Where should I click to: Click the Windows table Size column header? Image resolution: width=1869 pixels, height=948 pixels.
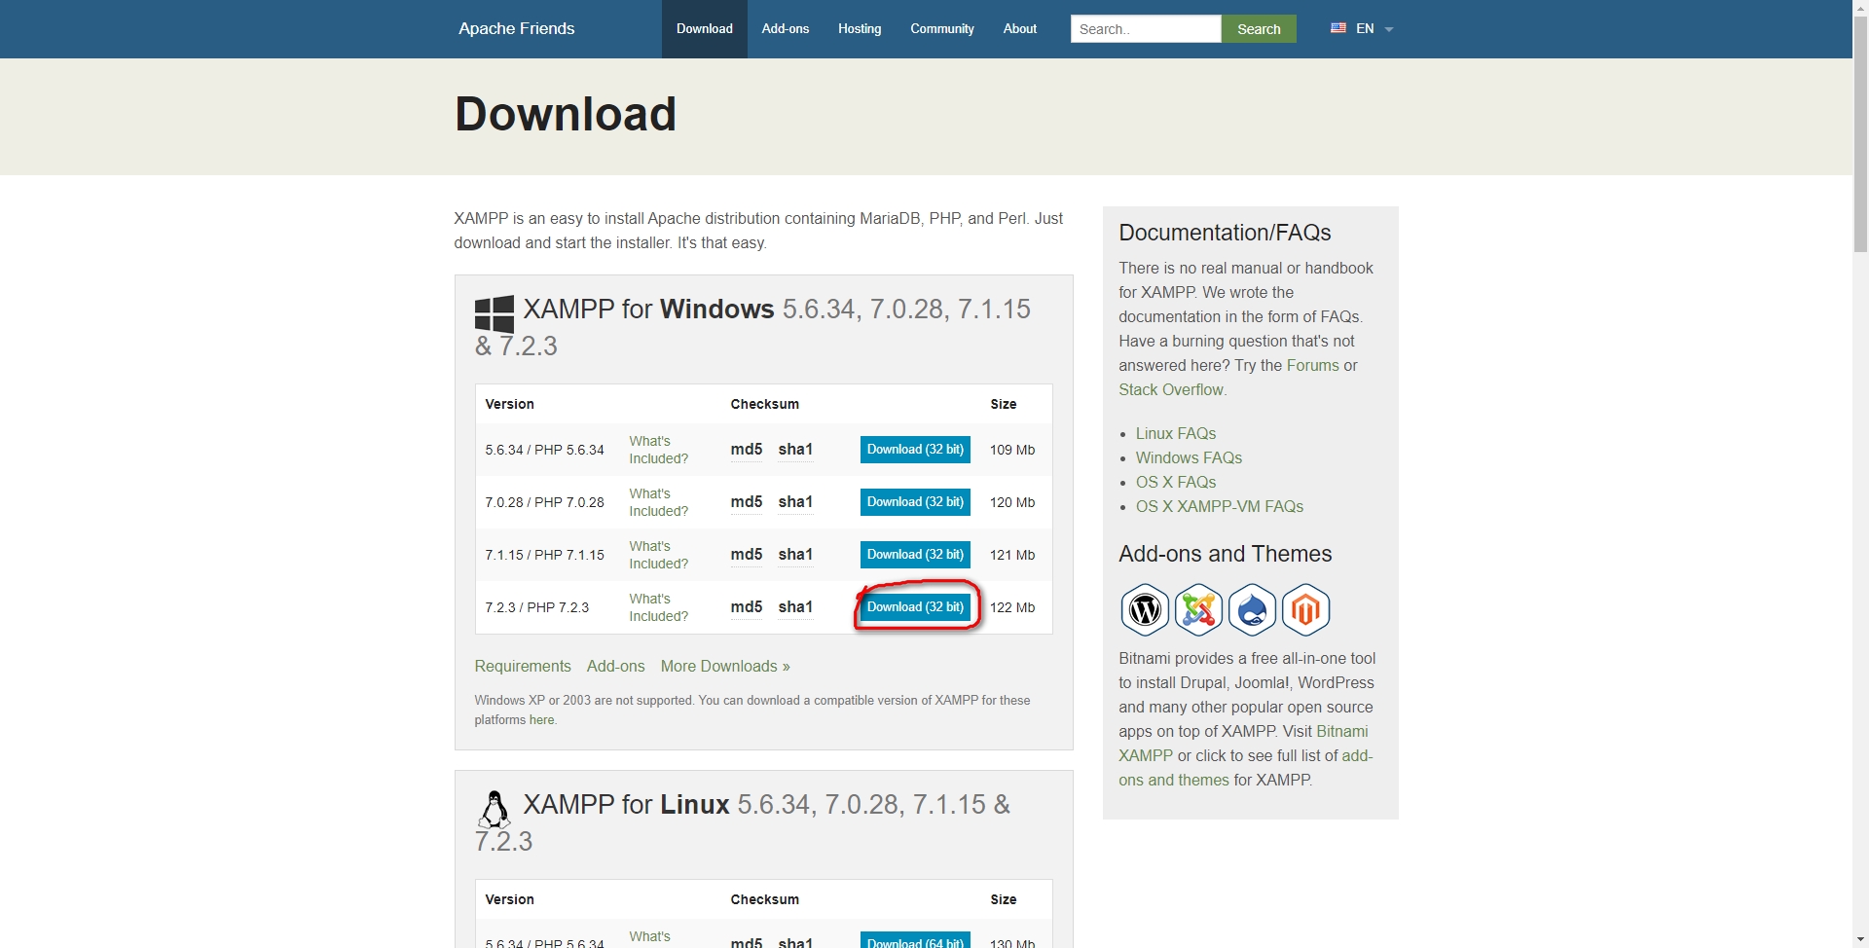coord(1004,404)
